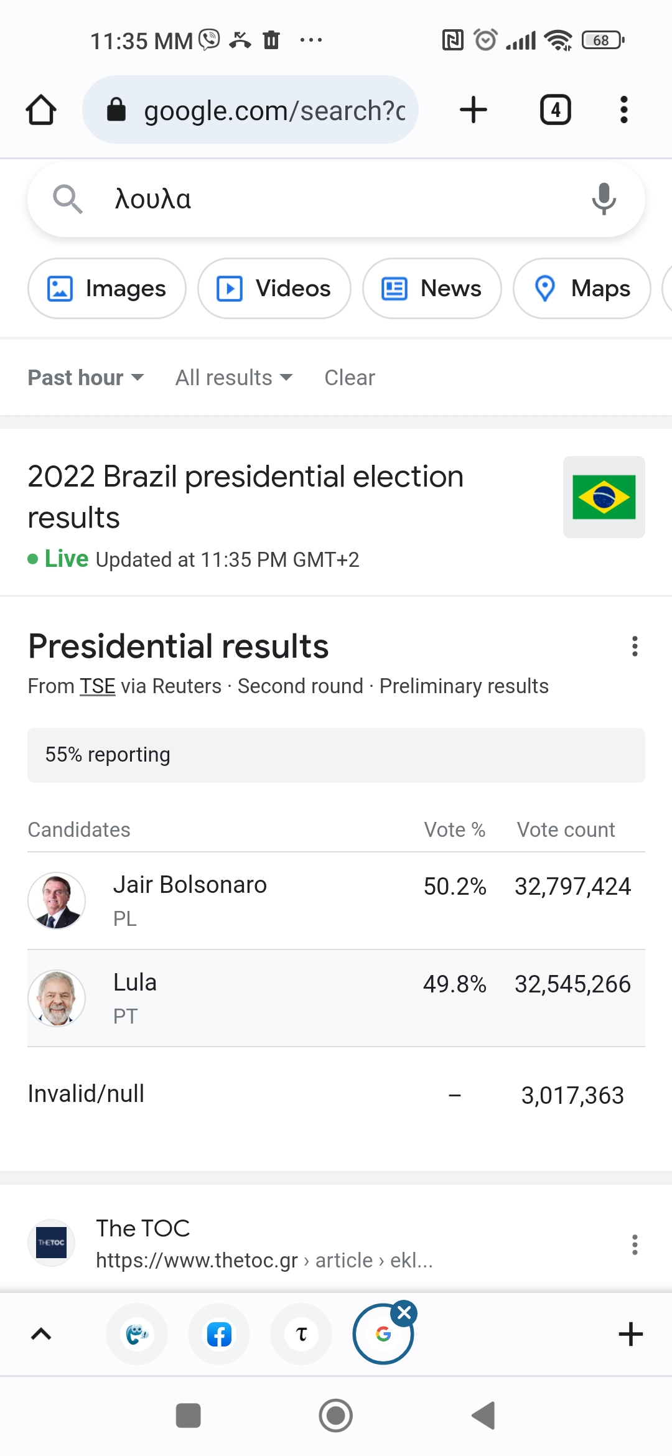The width and height of the screenshot is (672, 1456).
Task: Tap the microphone voice search icon
Action: [603, 199]
